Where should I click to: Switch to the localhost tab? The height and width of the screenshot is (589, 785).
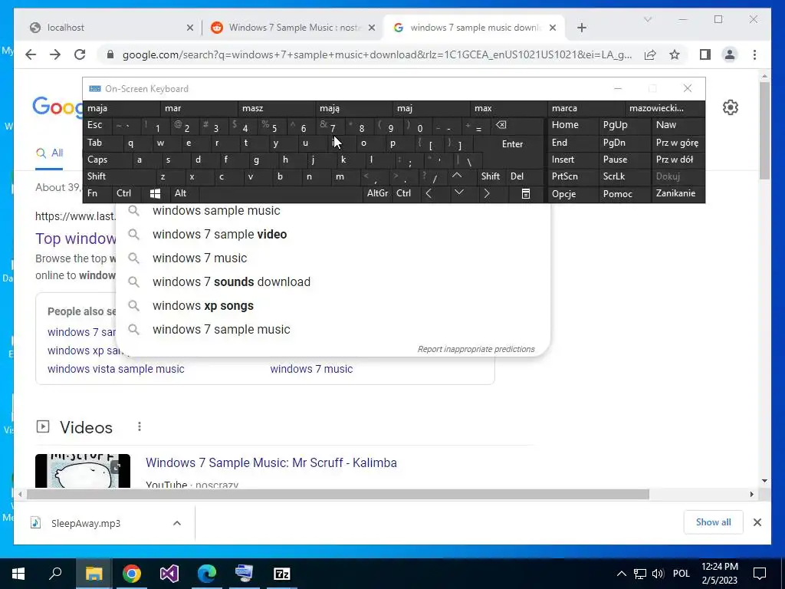tap(112, 28)
